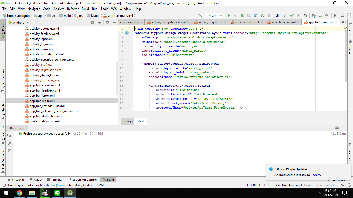Image resolution: width=353 pixels, height=198 pixels.
Task: Click the Git update project arrow
Action: 285,15
